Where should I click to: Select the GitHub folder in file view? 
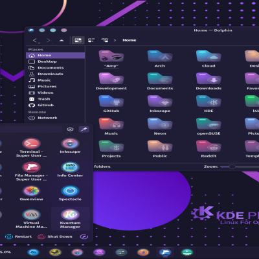[111, 104]
